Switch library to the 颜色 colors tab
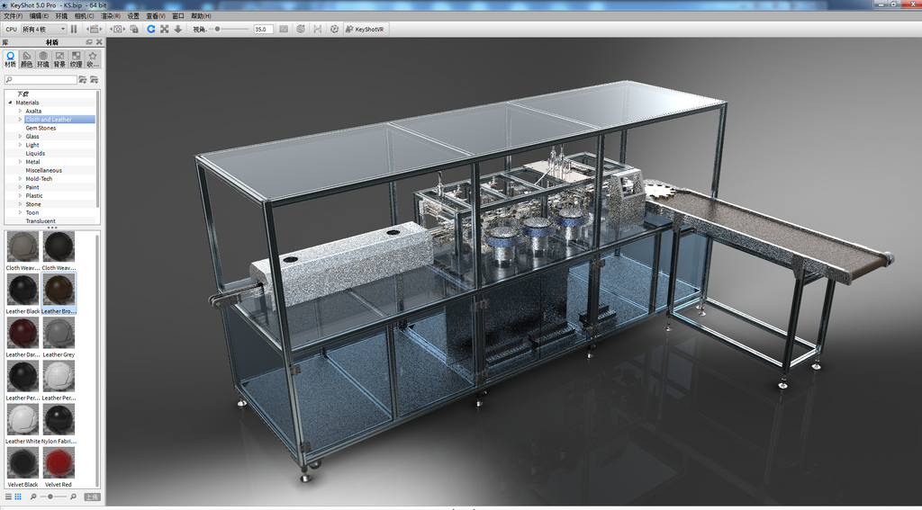Screen dimensions: 922x510 coord(26,59)
